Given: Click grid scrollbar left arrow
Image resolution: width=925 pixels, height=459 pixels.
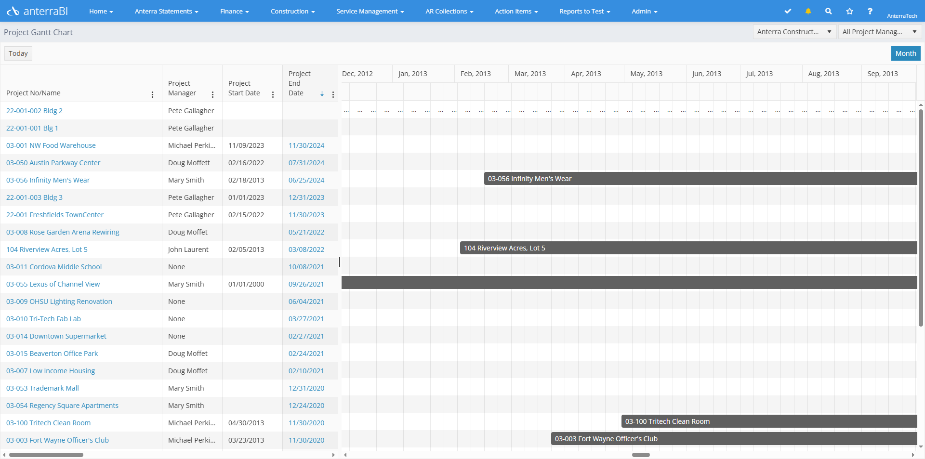Looking at the screenshot, I should (4, 455).
